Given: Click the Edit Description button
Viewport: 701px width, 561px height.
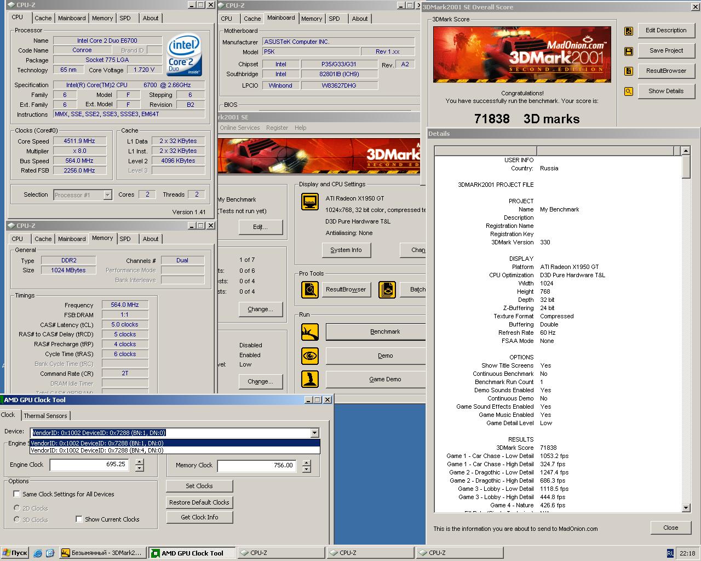Looking at the screenshot, I should [666, 31].
